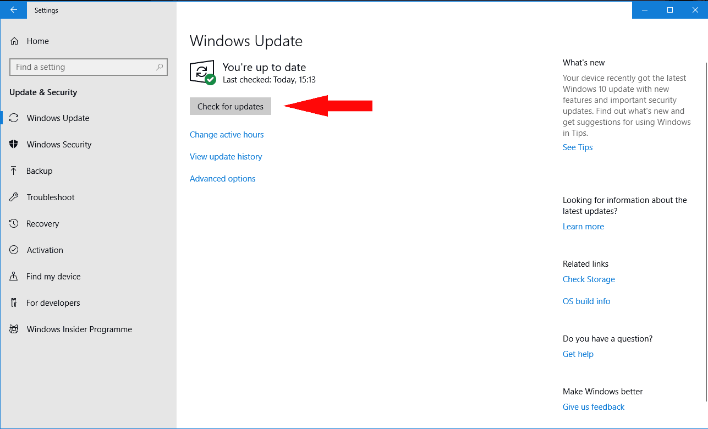Click the Windows Update sync icon
The height and width of the screenshot is (429, 708).
click(x=14, y=118)
